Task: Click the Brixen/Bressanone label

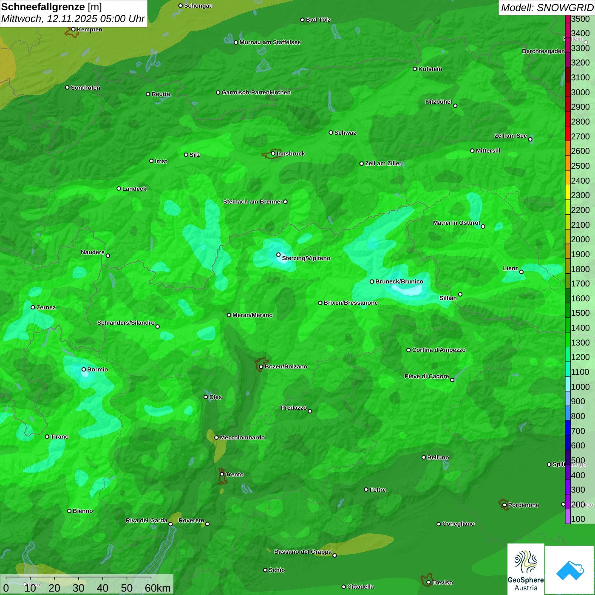Action: coord(351,303)
